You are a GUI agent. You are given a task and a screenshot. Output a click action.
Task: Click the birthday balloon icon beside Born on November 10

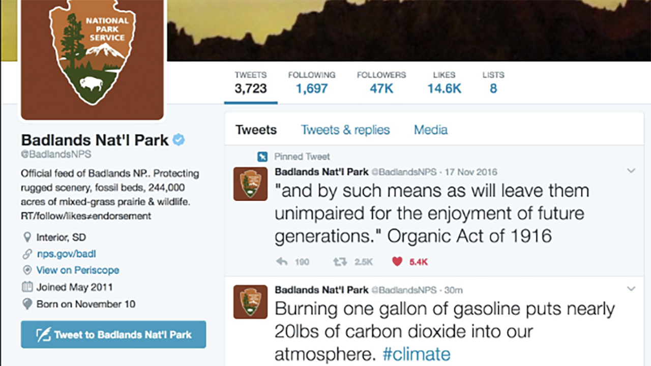click(x=27, y=304)
